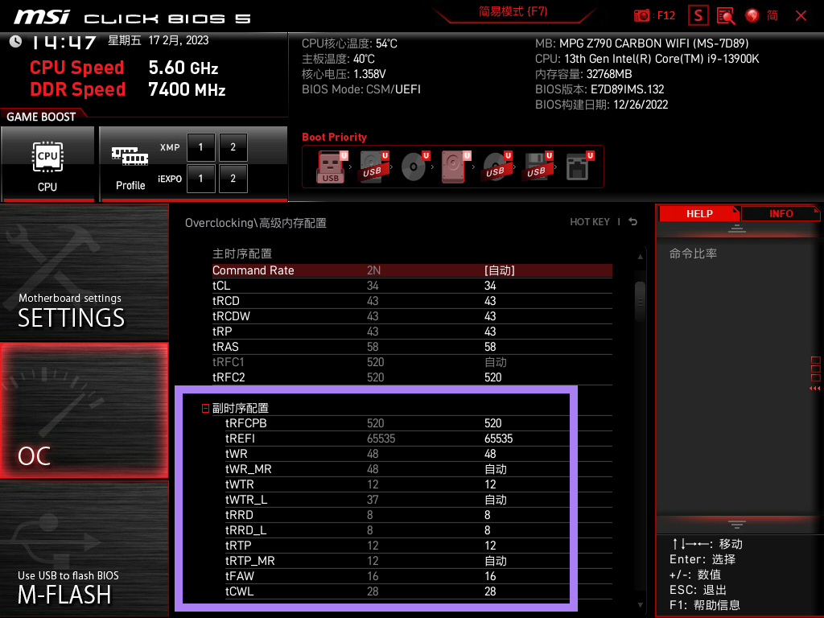The image size is (824, 618).
Task: Switch to 简易模式 (F7) easy mode
Action: 513,11
